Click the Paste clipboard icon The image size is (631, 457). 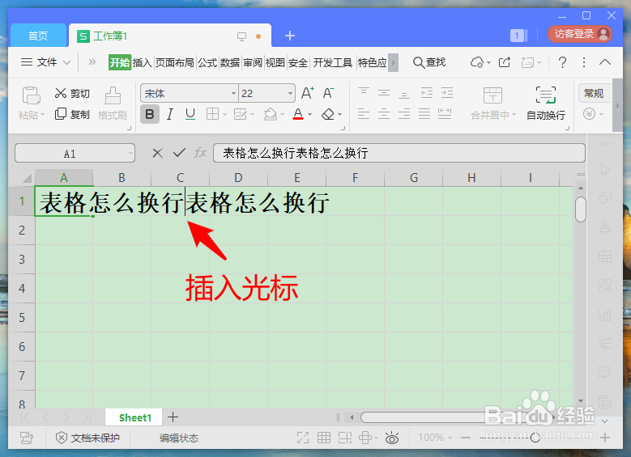coord(31,95)
